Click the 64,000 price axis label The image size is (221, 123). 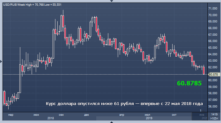(x=213, y=54)
